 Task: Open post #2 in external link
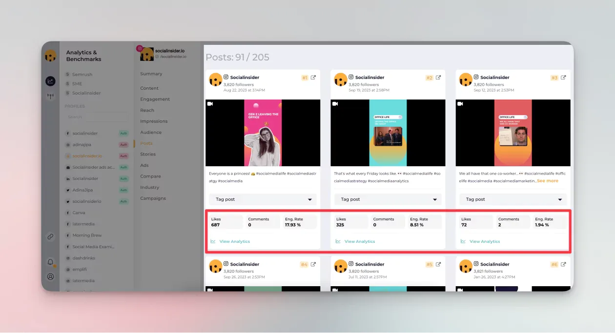click(x=438, y=78)
